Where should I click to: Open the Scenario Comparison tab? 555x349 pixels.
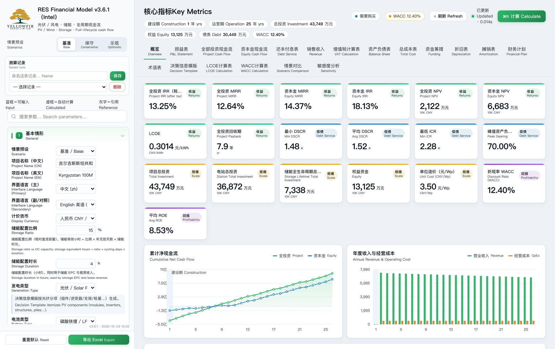point(292,68)
